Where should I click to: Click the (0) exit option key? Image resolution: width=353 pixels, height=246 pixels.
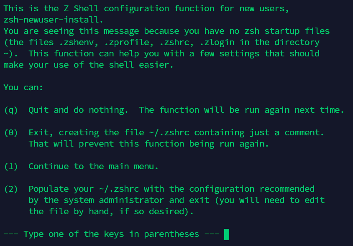(11, 133)
